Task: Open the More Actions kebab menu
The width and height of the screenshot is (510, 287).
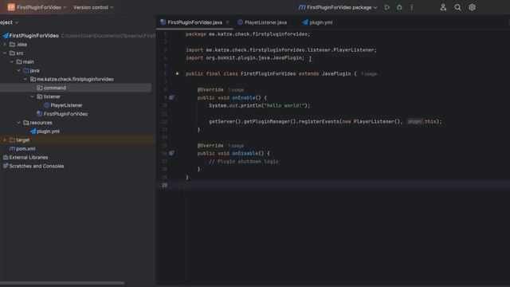Action: coord(412,7)
